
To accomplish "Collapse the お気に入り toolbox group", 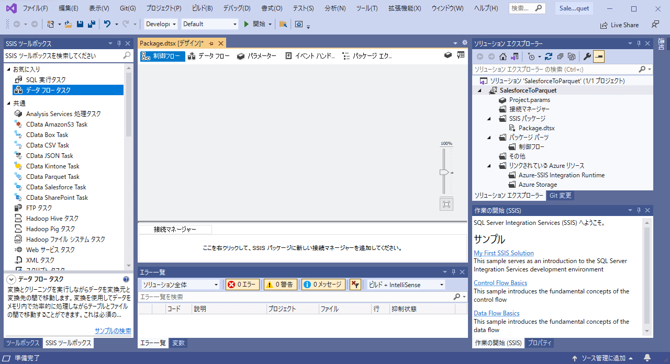I will 8,69.
